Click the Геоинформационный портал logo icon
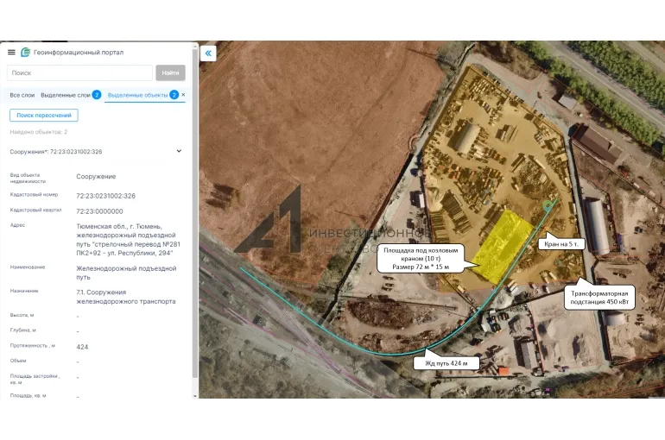 (x=25, y=53)
